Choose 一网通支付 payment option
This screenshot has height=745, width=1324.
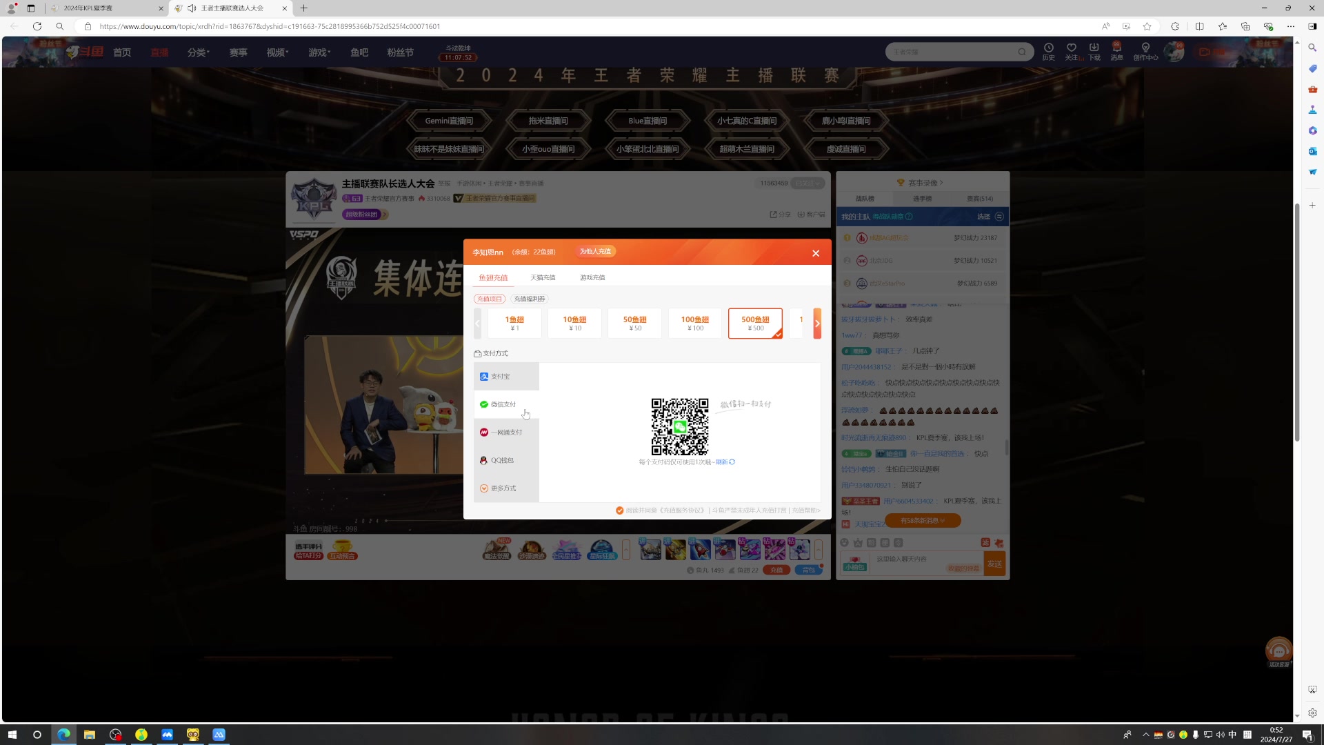tap(506, 433)
